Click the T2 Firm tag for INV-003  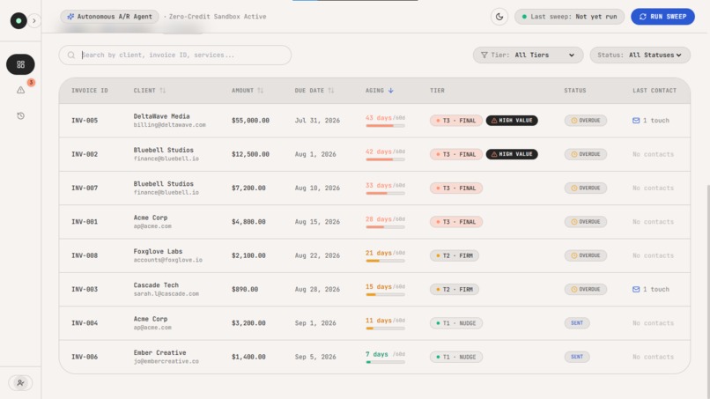pos(455,290)
